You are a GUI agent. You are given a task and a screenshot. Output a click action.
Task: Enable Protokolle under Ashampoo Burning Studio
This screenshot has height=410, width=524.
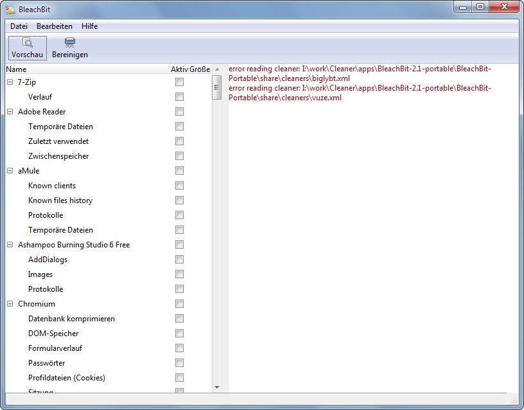coord(179,289)
